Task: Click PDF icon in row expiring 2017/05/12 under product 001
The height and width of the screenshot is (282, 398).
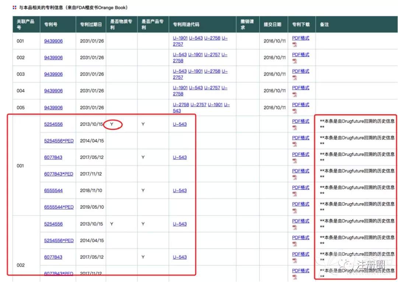Action: (x=294, y=161)
